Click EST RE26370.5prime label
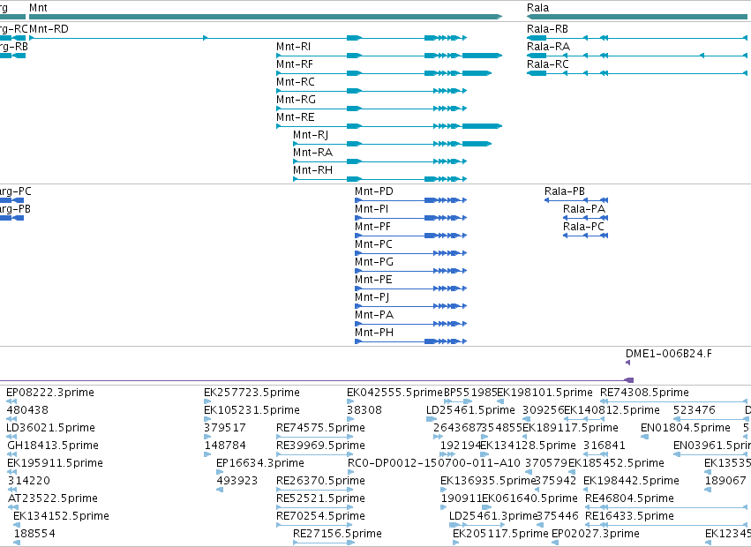 click(321, 481)
